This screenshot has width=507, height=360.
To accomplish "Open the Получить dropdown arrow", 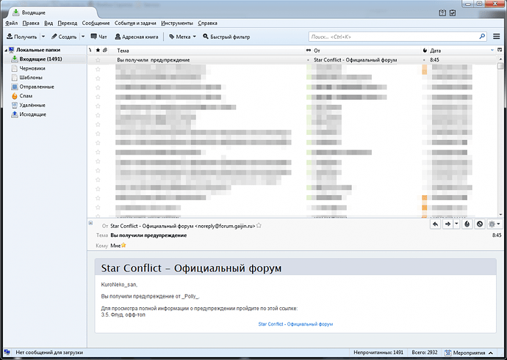I will click(43, 37).
